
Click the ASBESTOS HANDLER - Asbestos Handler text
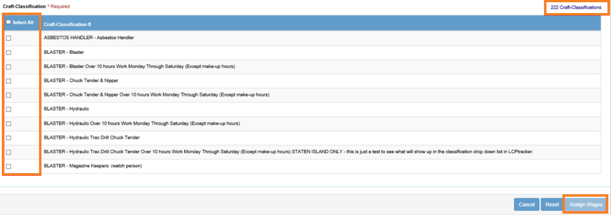89,38
